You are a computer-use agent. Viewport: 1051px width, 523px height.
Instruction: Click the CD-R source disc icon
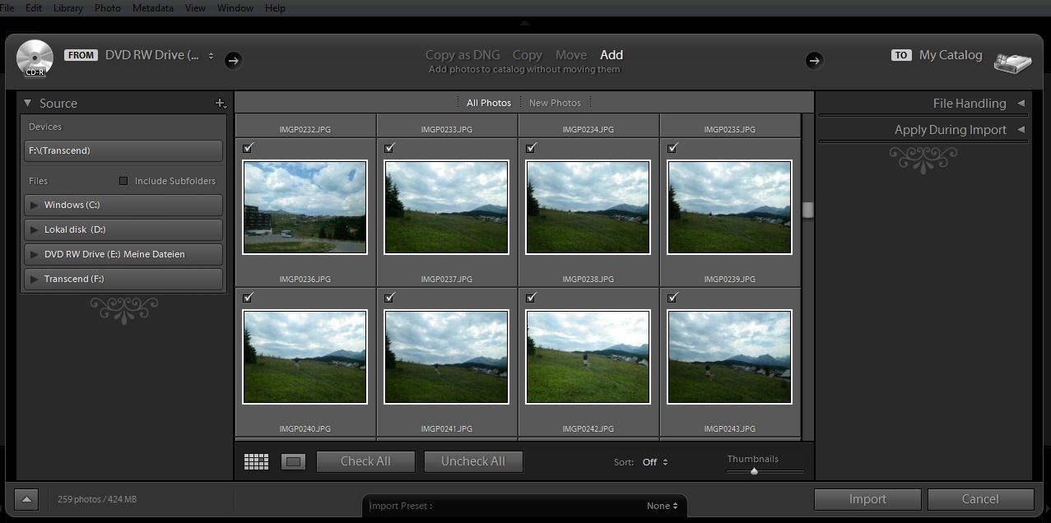(35, 58)
